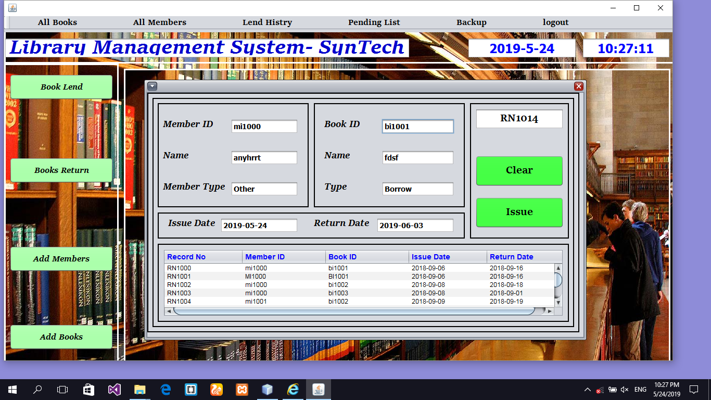Open Visual Studio from taskbar

[114, 389]
